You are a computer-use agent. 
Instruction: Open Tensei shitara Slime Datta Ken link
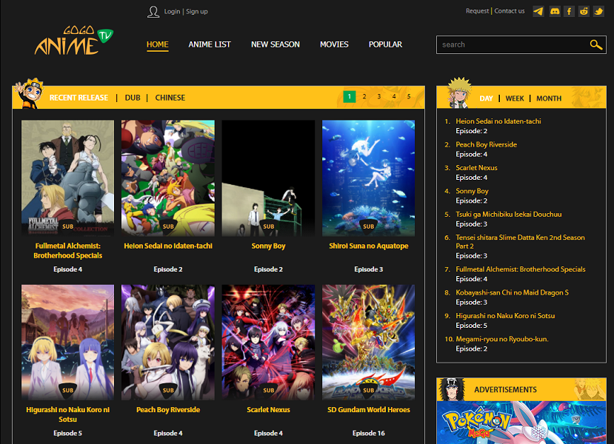[x=520, y=242]
